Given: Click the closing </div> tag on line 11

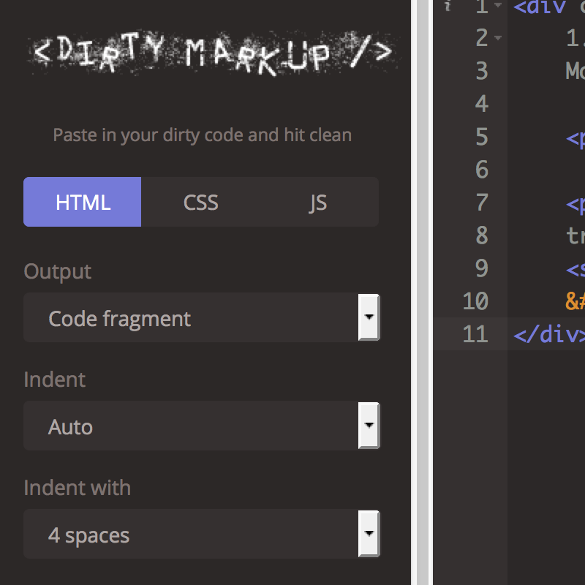Looking at the screenshot, I should coord(549,334).
